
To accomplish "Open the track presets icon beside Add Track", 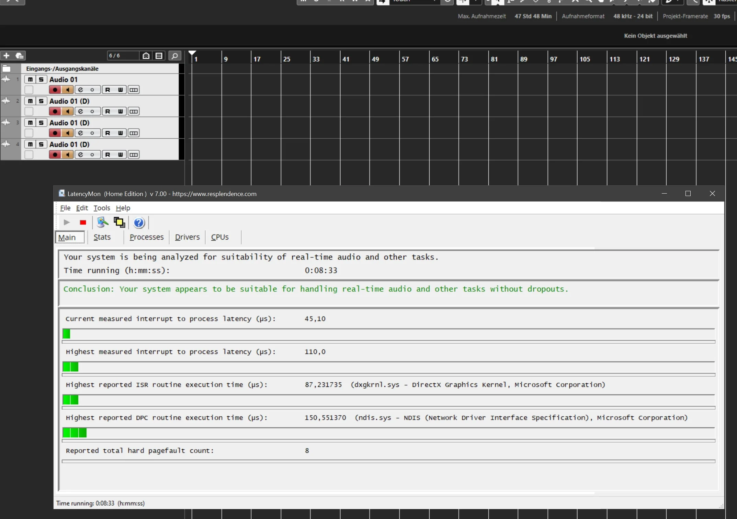I will [20, 56].
